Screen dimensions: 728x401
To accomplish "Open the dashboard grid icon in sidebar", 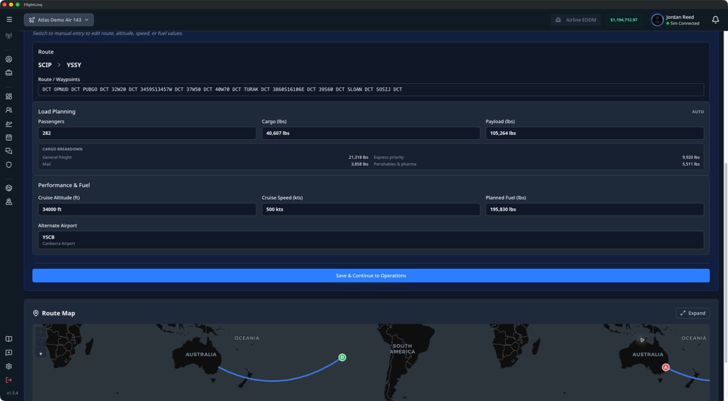I will [x=9, y=97].
